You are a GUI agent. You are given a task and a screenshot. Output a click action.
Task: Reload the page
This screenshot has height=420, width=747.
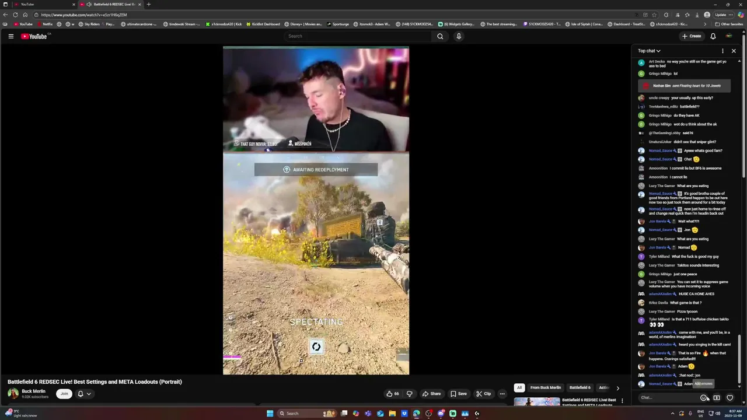click(x=15, y=15)
